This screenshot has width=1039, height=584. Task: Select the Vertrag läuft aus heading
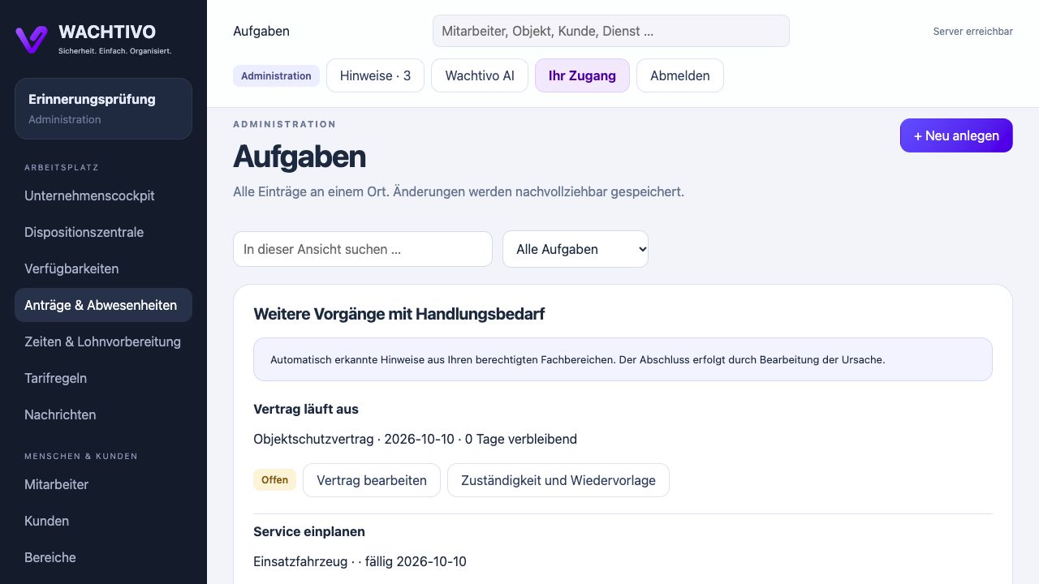click(306, 409)
